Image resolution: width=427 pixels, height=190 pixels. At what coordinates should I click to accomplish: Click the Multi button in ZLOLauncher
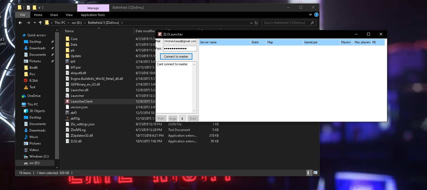[161, 119]
